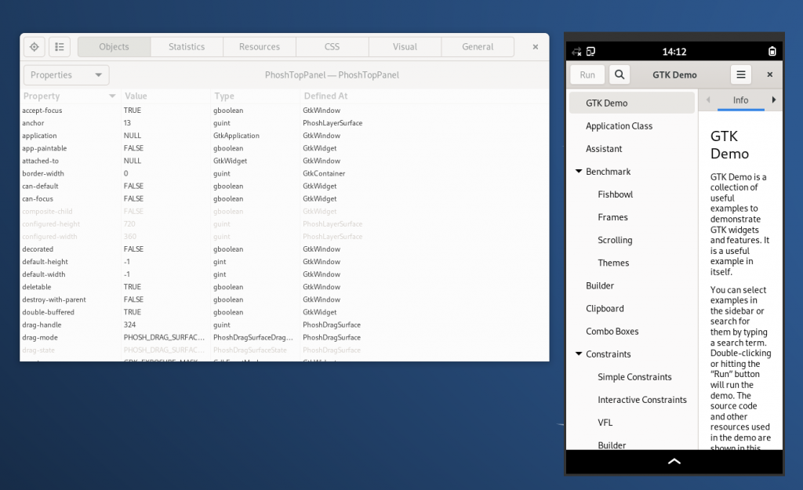Select the Clipboard demo

(x=605, y=308)
